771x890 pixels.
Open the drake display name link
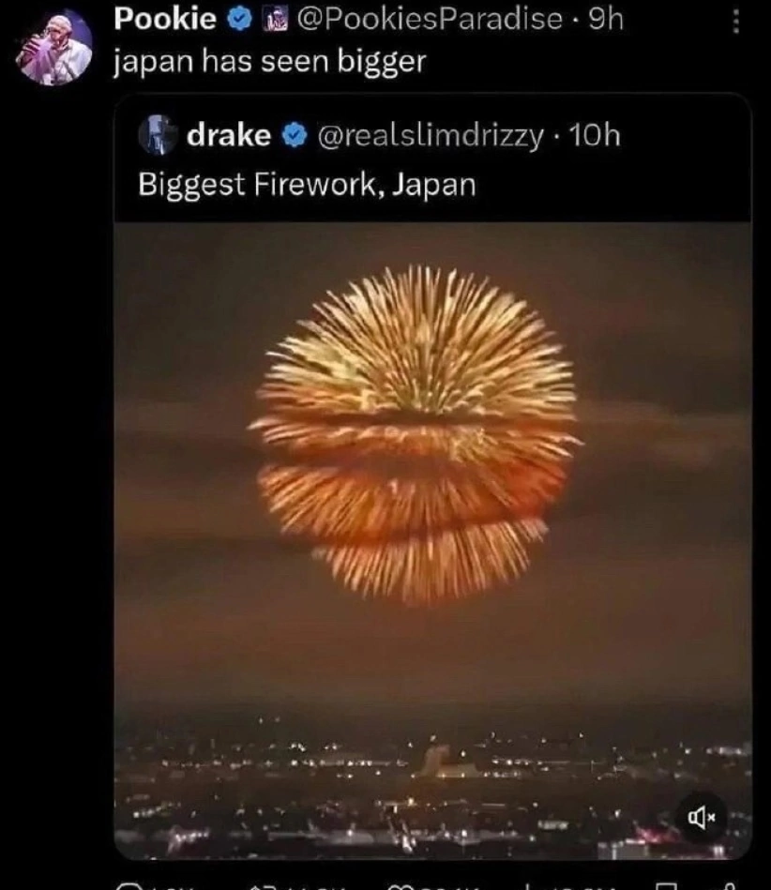tap(229, 135)
